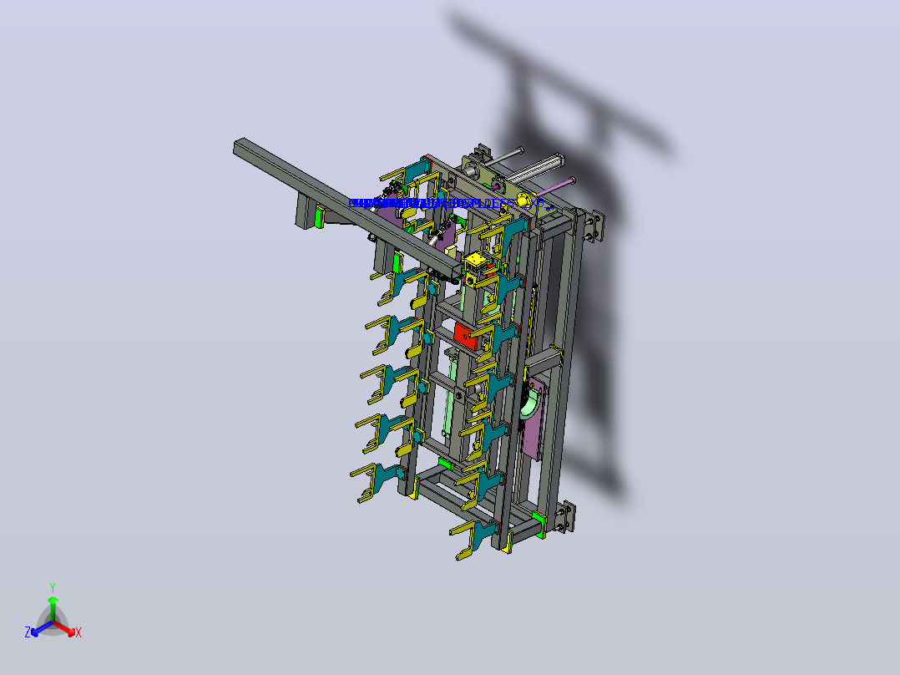
Task: Select the green semicircular part on purple plate
Action: click(x=532, y=403)
